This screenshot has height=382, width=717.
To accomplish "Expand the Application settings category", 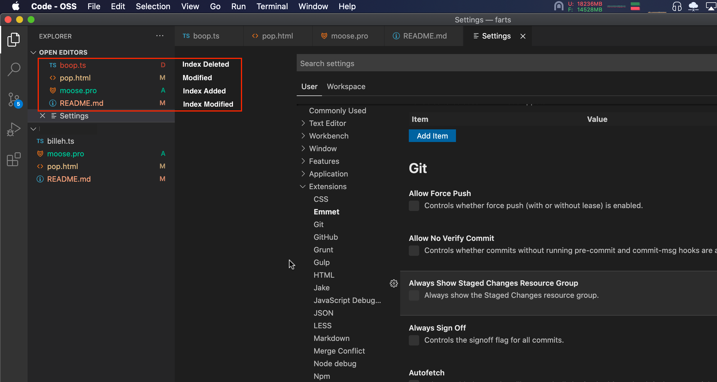I will pyautogui.click(x=303, y=174).
